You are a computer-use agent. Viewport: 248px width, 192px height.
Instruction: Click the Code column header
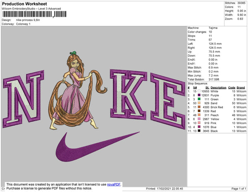(x=232, y=88)
